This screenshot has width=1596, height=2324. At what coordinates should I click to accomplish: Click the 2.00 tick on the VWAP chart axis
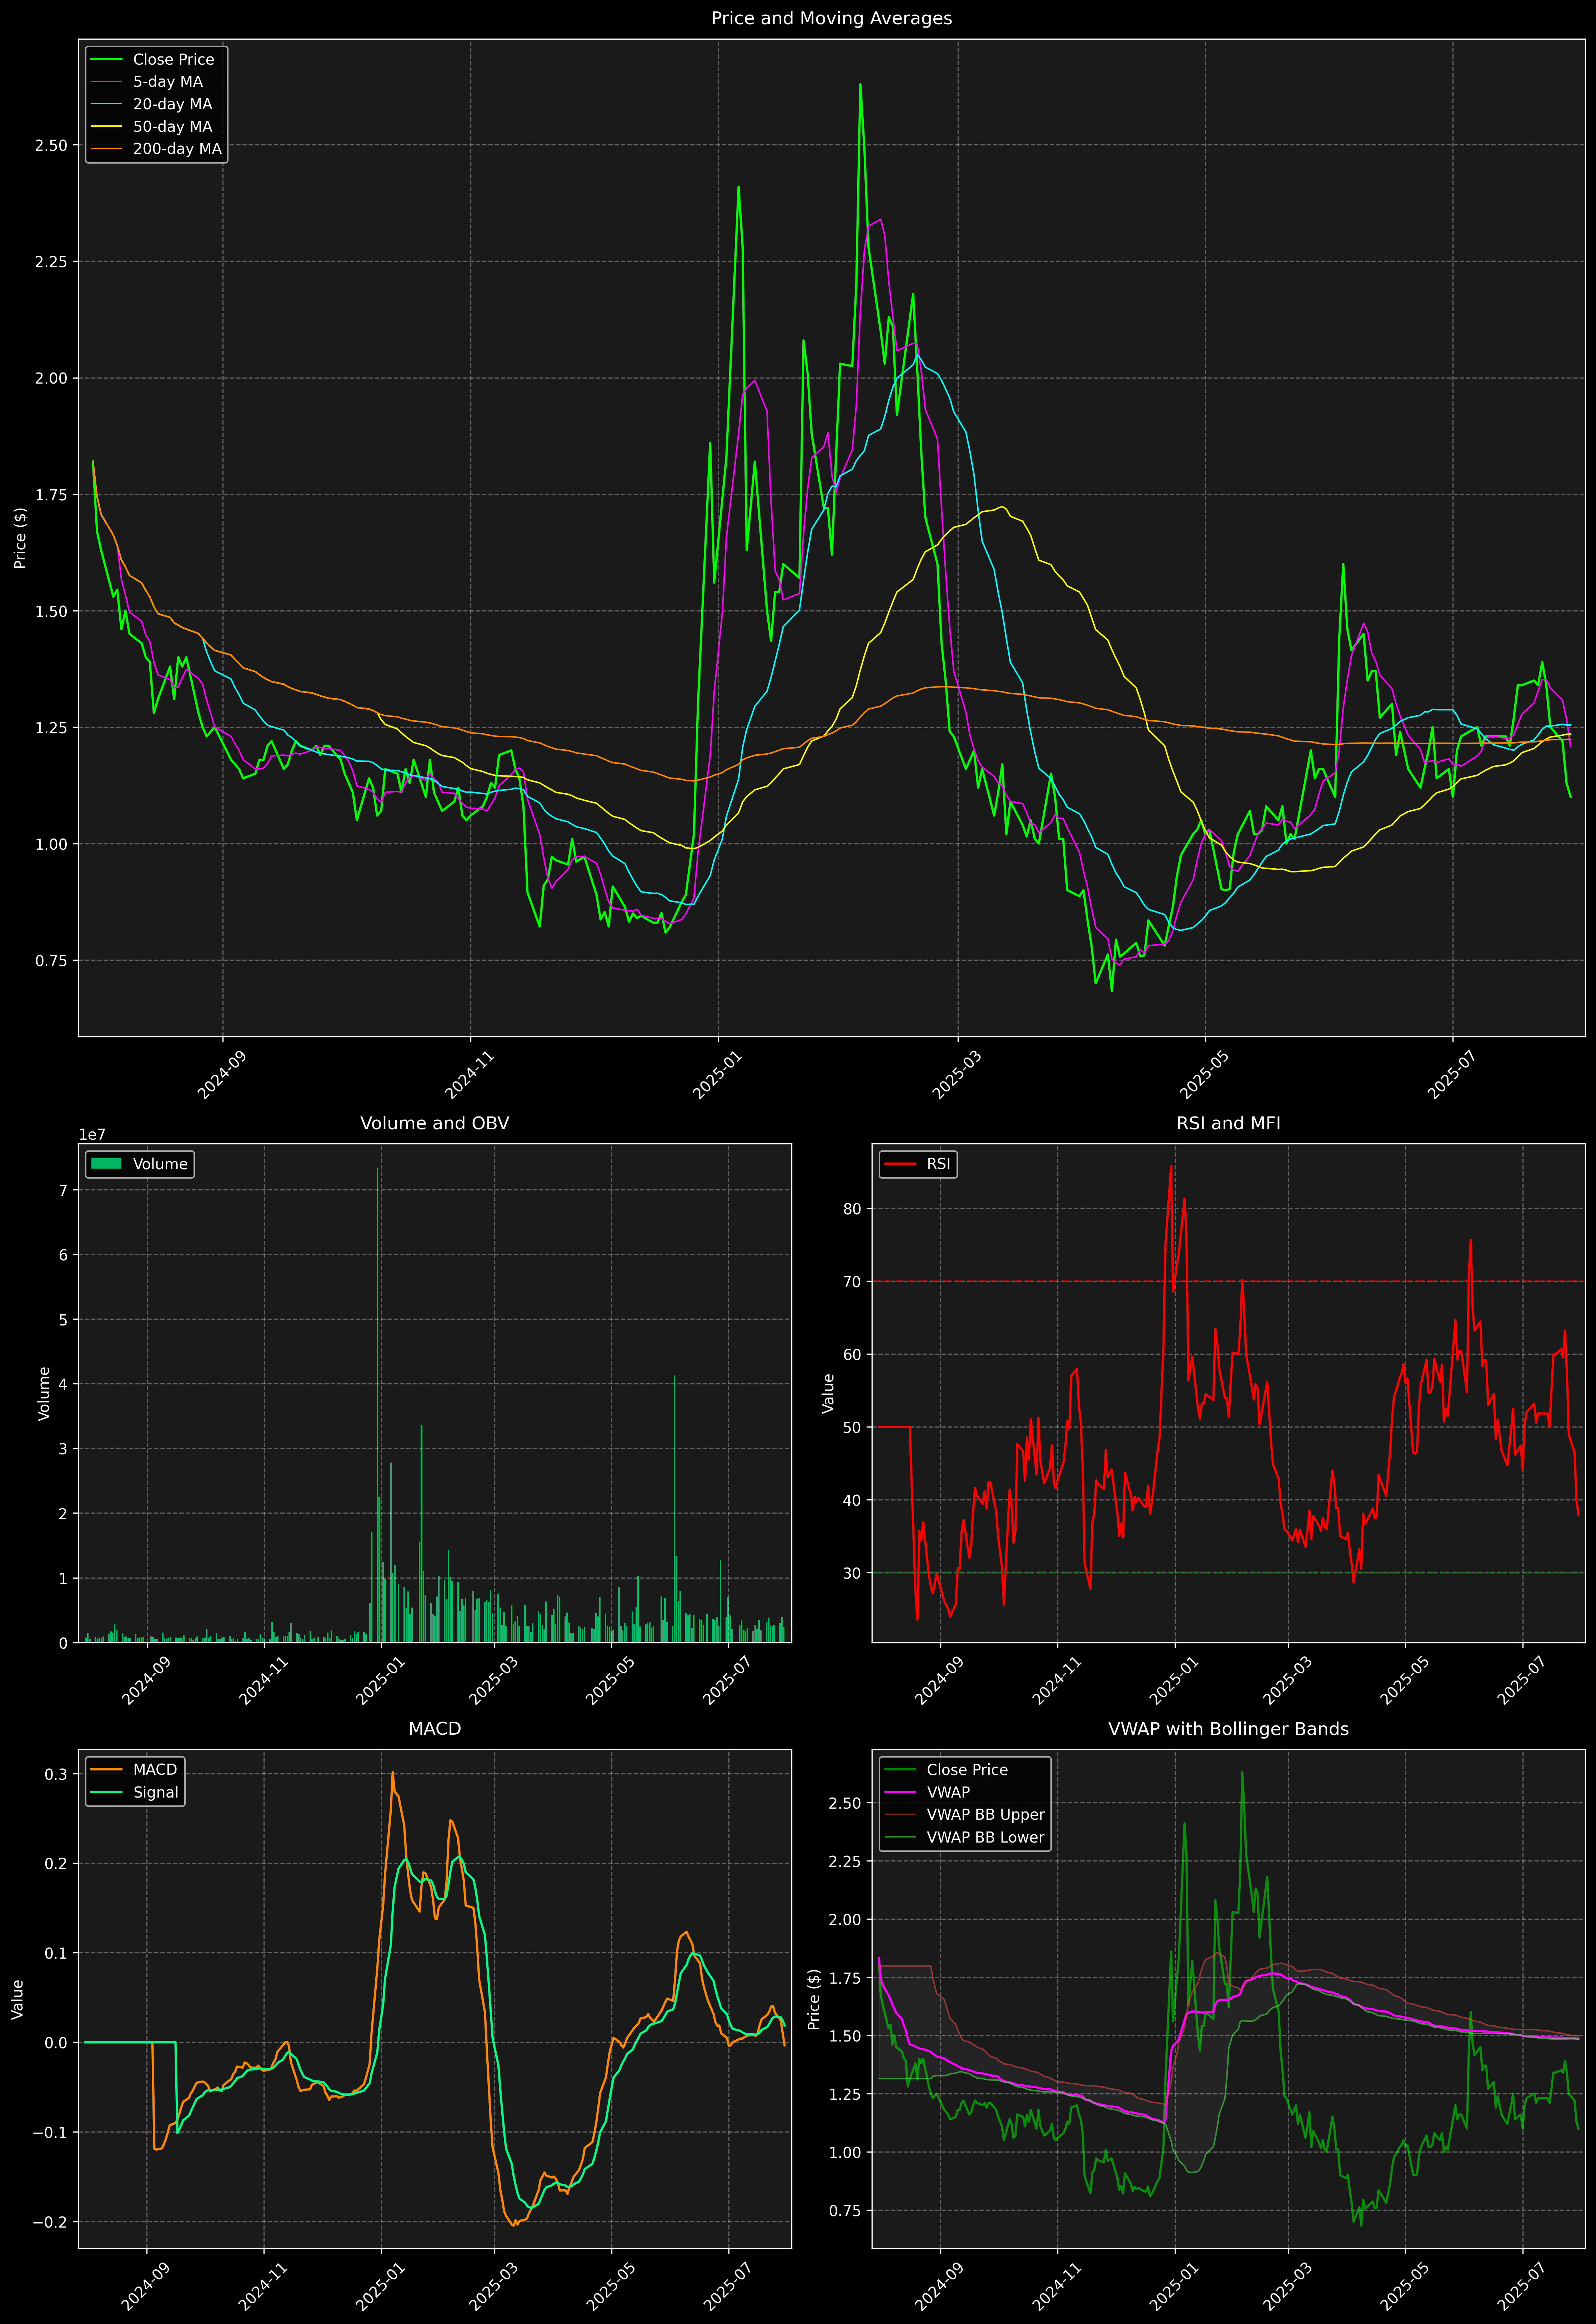click(845, 1920)
